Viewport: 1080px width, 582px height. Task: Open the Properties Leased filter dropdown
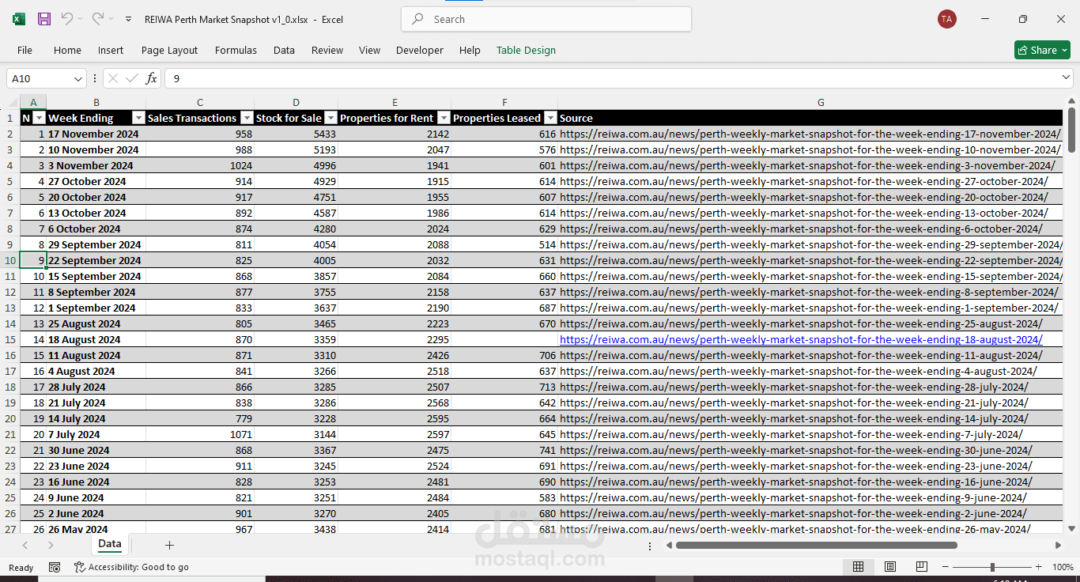tap(550, 118)
